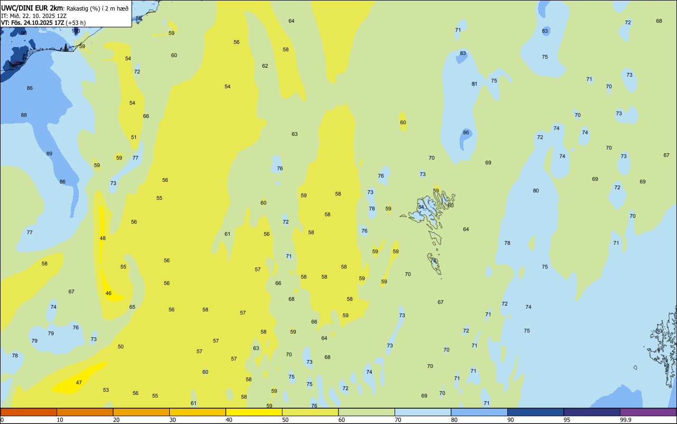Choose the light green 60–70 legend swatch

(x=367, y=412)
